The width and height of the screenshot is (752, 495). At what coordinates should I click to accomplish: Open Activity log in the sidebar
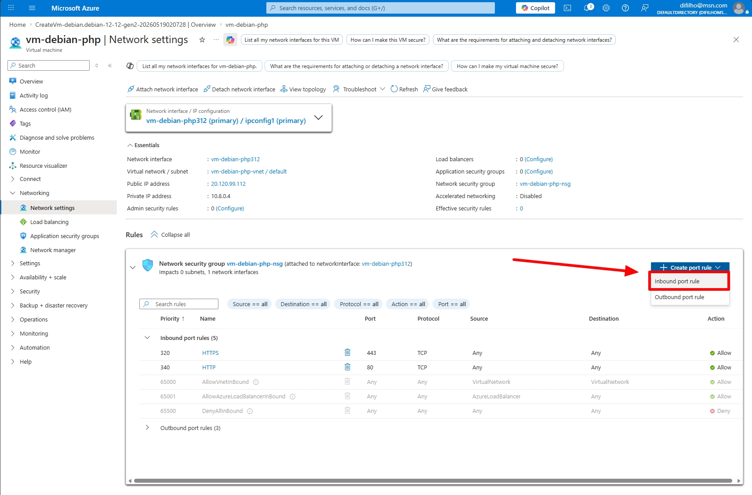[33, 95]
